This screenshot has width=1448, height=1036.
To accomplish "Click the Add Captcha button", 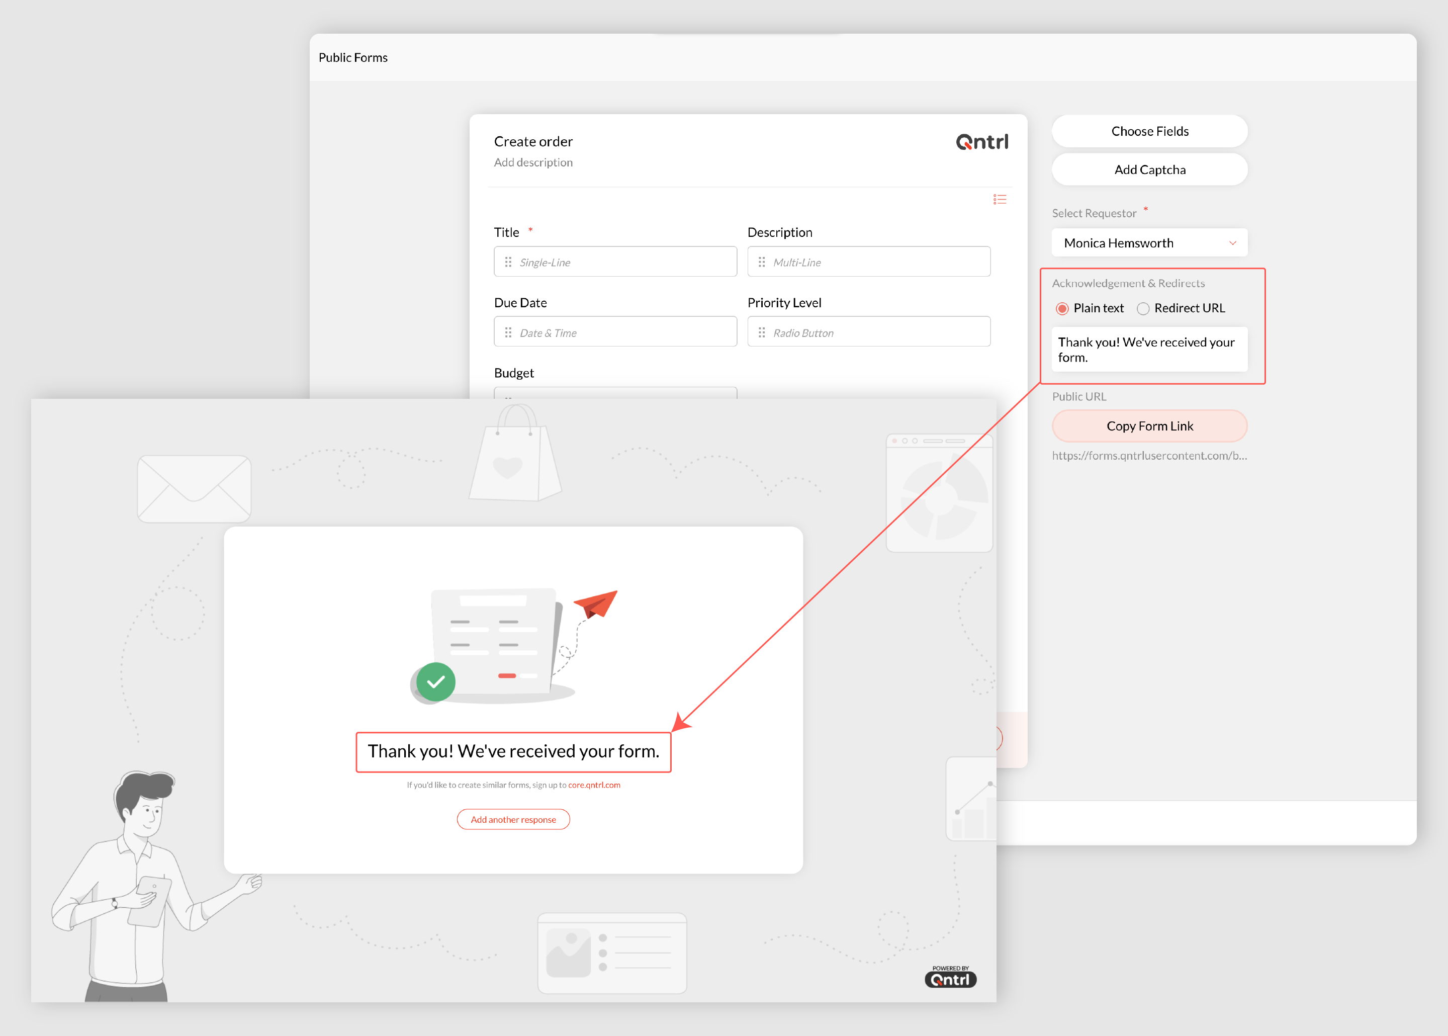I will click(1149, 169).
